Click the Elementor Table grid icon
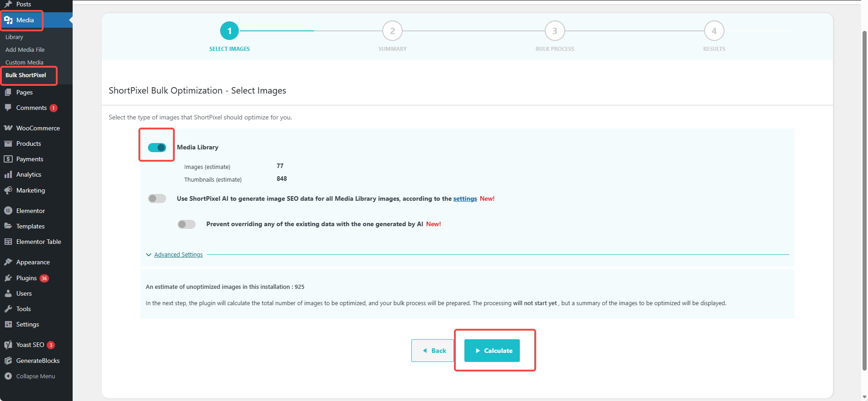 [8, 242]
